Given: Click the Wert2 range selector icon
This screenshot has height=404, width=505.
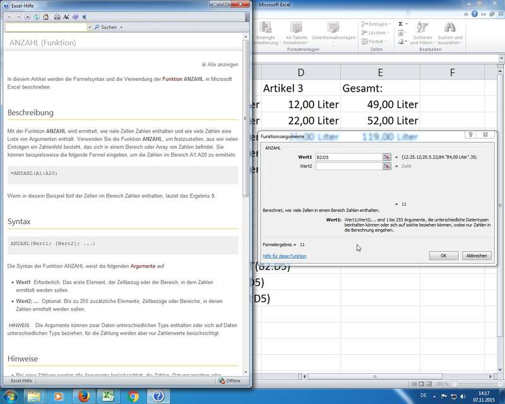Looking at the screenshot, I should [386, 166].
